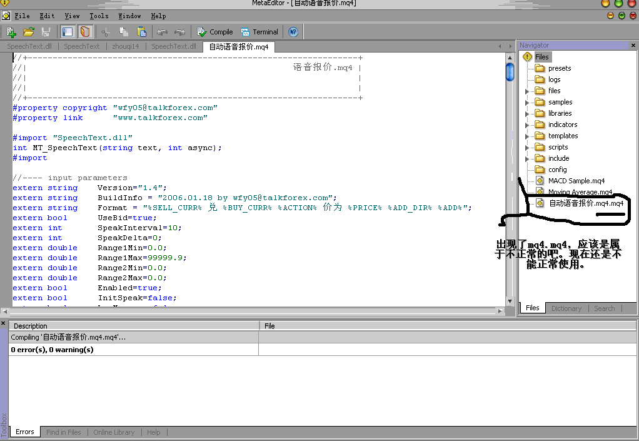Cut selection with scissors icon
The width and height of the screenshot is (639, 441).
[106, 32]
